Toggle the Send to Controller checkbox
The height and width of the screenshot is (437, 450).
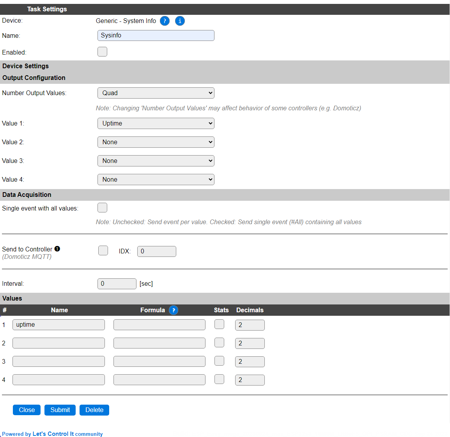[103, 251]
